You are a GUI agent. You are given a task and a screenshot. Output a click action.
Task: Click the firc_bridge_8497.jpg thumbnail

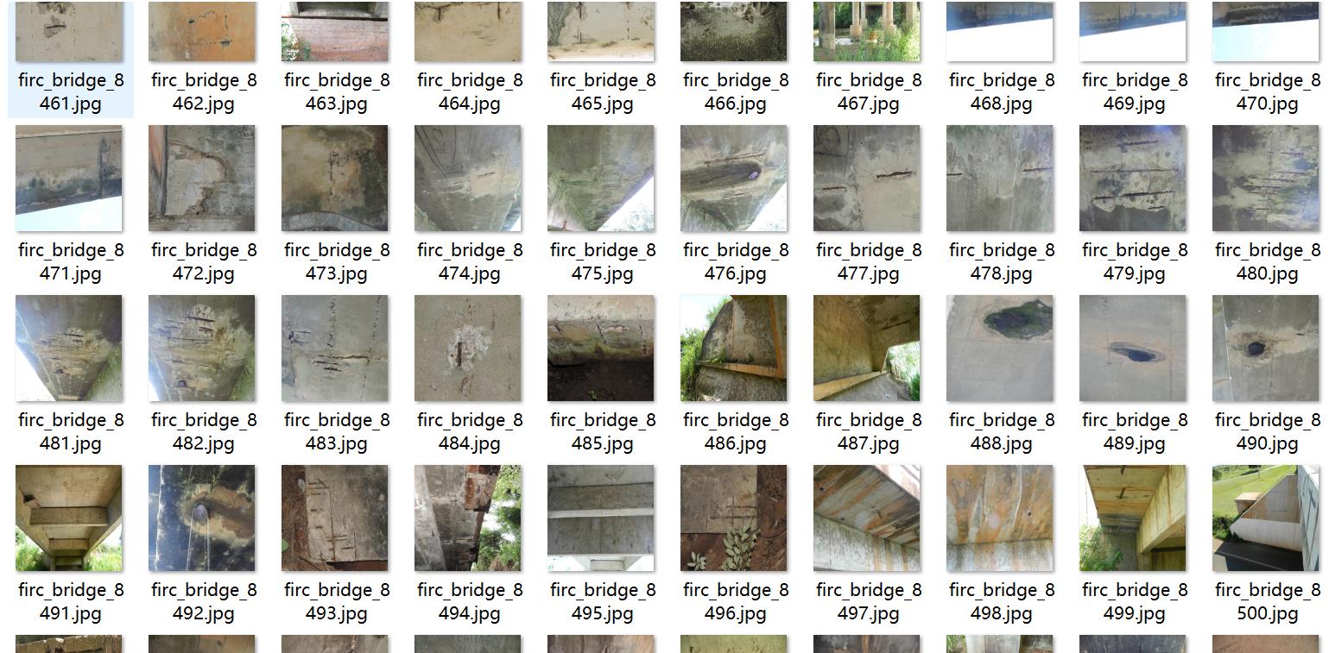[x=867, y=518]
